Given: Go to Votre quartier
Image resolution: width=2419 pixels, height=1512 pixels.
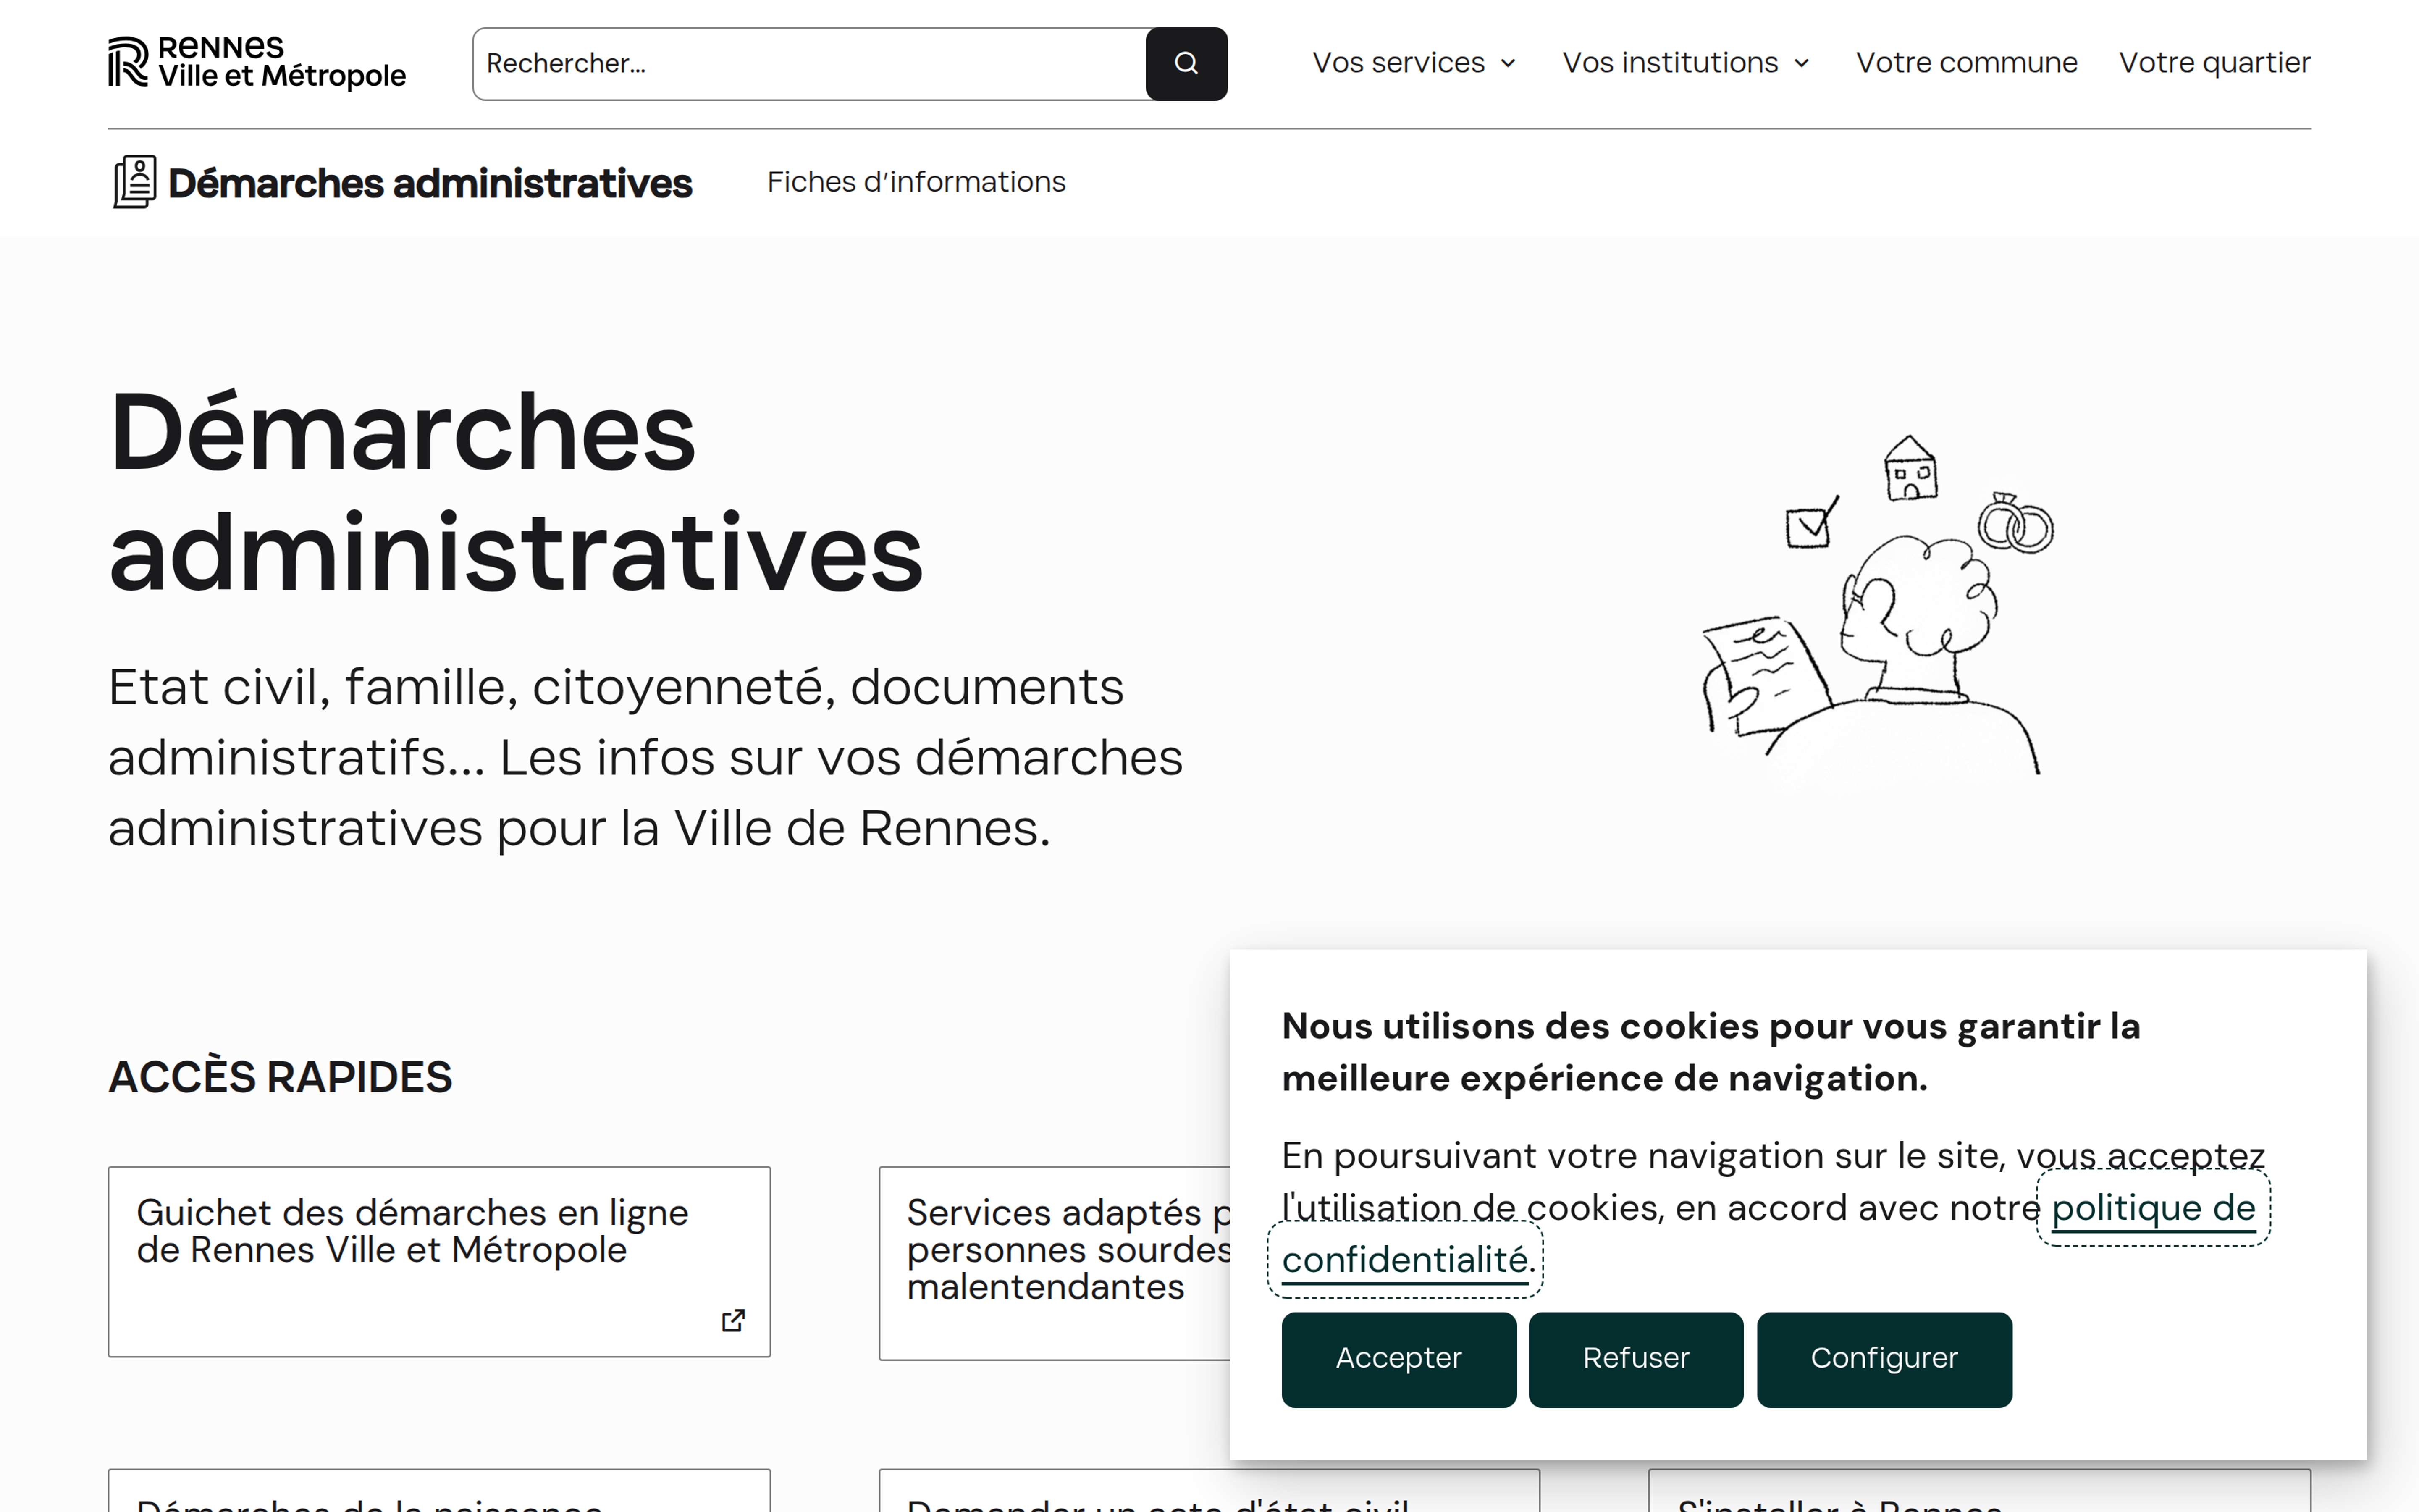Looking at the screenshot, I should tap(2214, 63).
